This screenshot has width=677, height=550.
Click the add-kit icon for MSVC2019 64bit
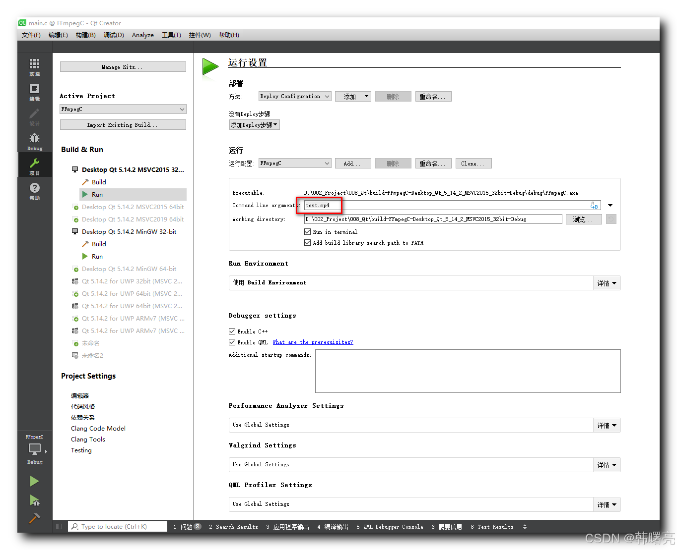tap(75, 220)
